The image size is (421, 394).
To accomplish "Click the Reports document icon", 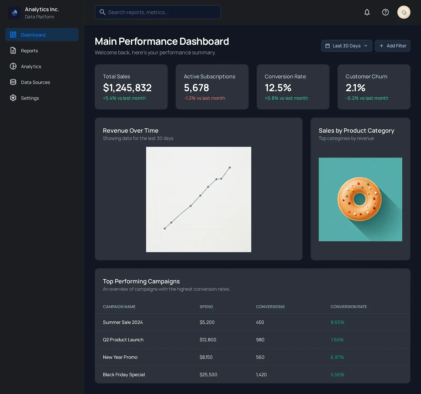I will tap(13, 51).
